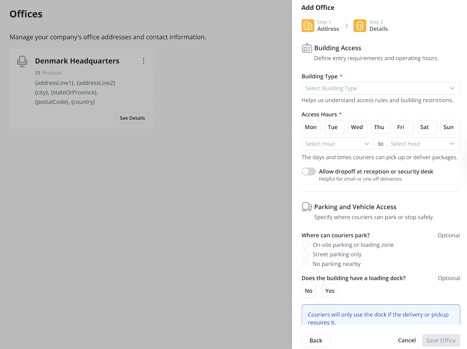Choose Yes for loading dock
467x349 pixels.
330,291
